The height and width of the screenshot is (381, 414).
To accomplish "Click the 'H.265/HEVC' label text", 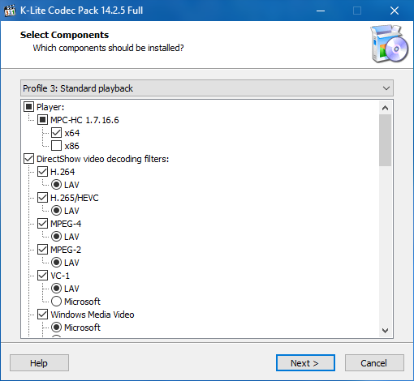I will tap(75, 198).
